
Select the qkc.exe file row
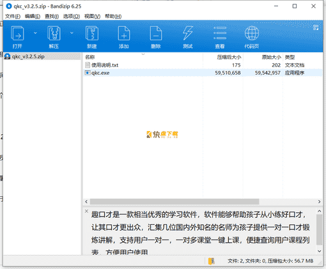[x=203, y=73]
